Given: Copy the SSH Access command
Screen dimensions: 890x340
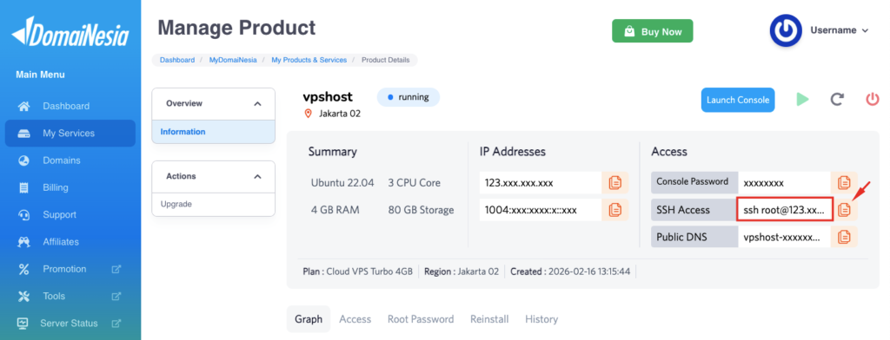Looking at the screenshot, I should (845, 210).
